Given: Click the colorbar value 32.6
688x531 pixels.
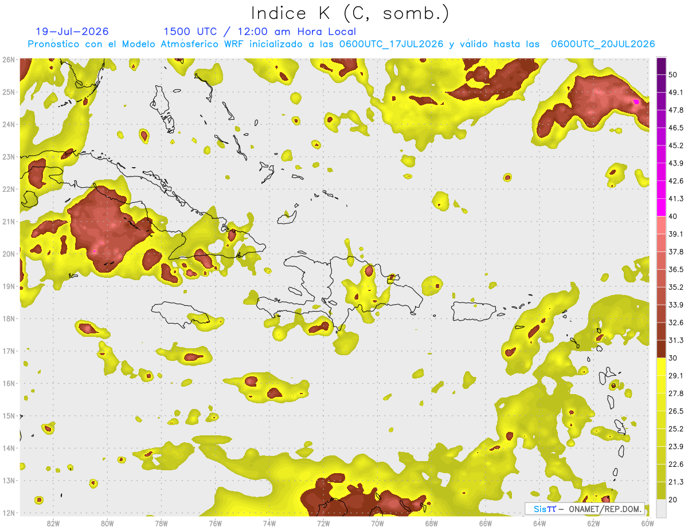Looking at the screenshot, I should pos(675,322).
